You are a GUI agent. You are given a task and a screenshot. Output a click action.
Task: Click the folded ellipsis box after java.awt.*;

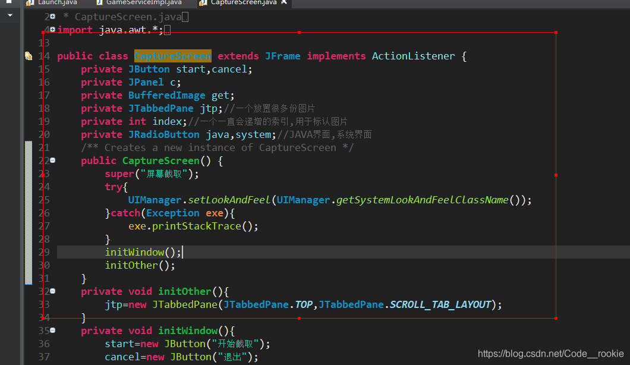click(167, 30)
